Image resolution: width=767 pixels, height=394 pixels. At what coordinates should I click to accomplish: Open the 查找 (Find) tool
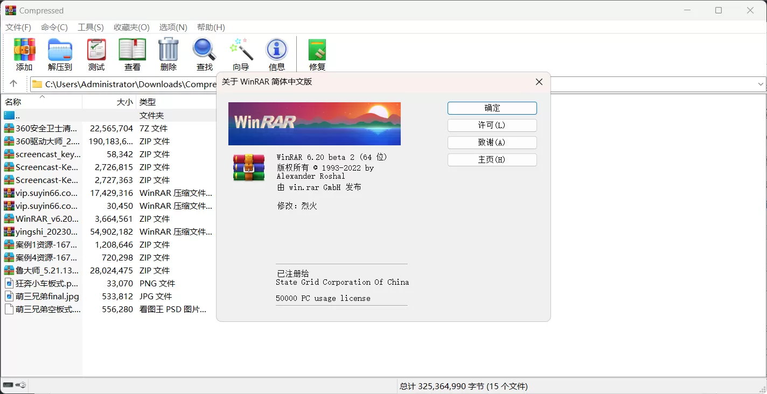coord(204,54)
